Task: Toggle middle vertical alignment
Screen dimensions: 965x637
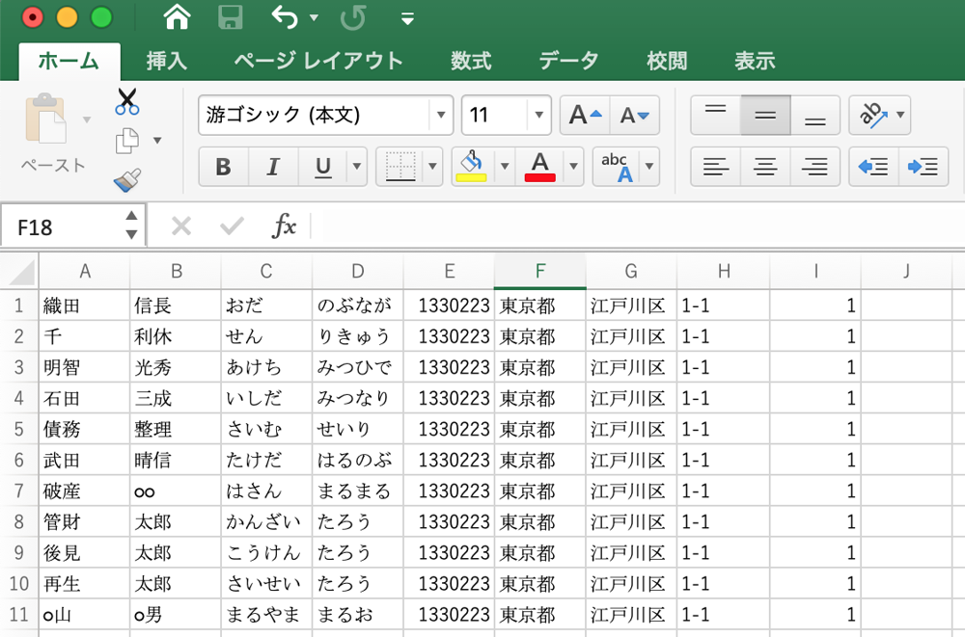Action: point(765,116)
